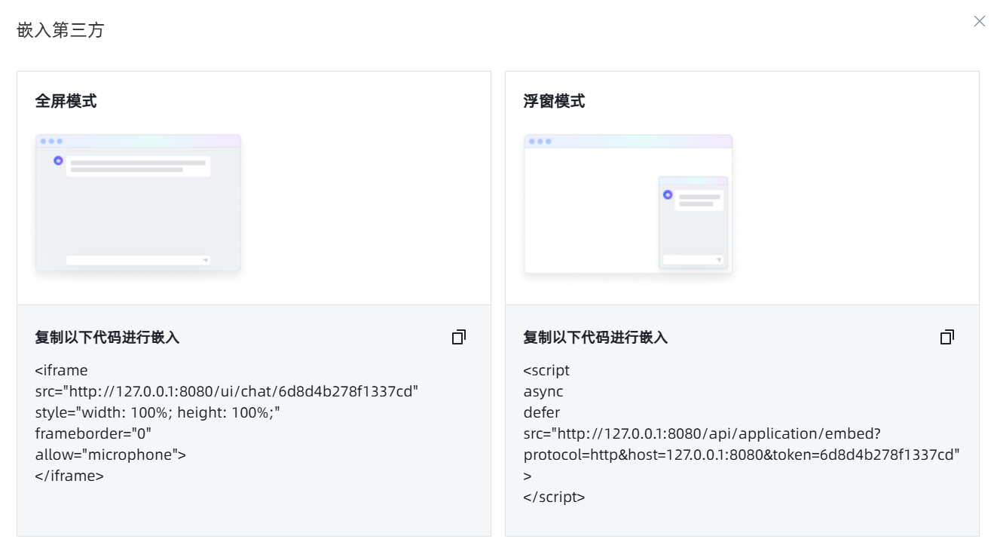This screenshot has width=997, height=554.
Task: Click the 全屏模式 heading
Action: pos(66,101)
